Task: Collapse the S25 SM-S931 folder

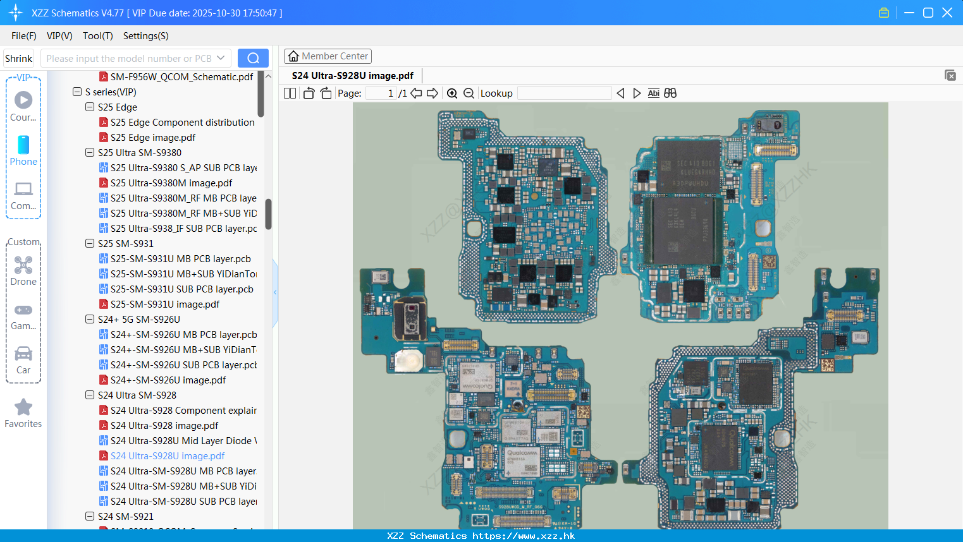Action: pos(90,243)
